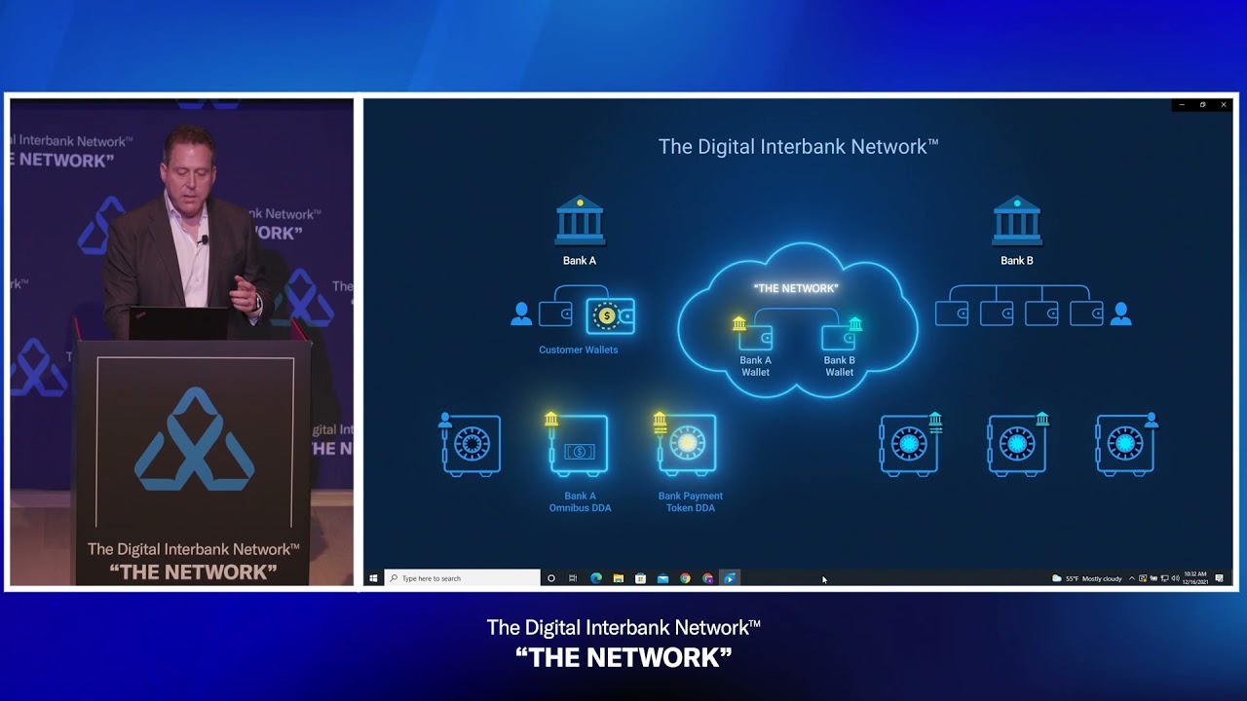Click the "Bank A Omnibus DDA" text
This screenshot has width=1247, height=701.
click(x=580, y=501)
